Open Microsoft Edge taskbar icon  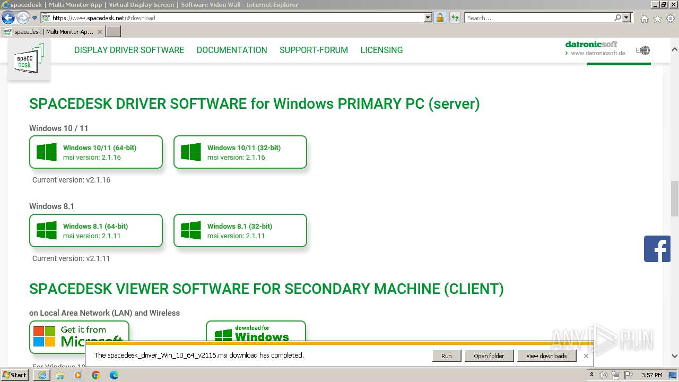pos(114,375)
